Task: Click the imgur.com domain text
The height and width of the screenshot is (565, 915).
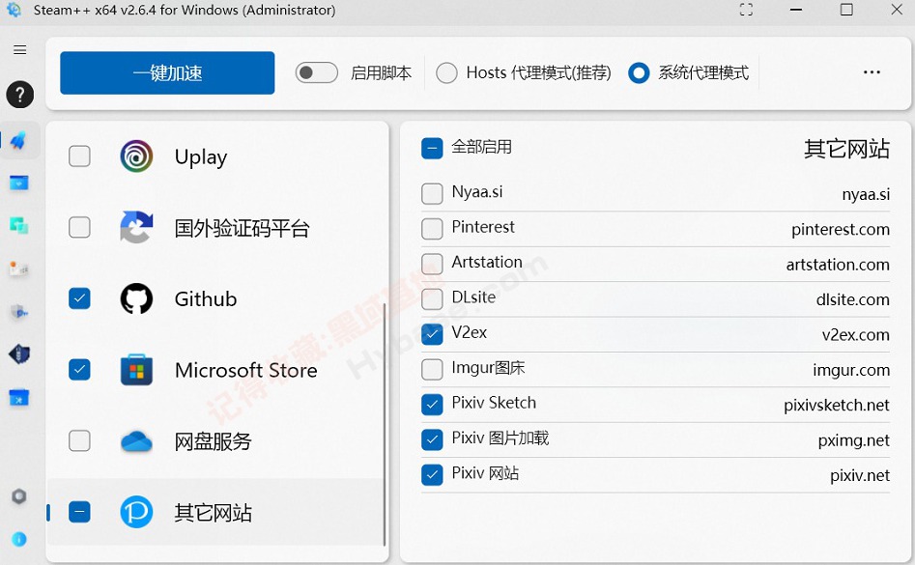Action: [x=851, y=370]
